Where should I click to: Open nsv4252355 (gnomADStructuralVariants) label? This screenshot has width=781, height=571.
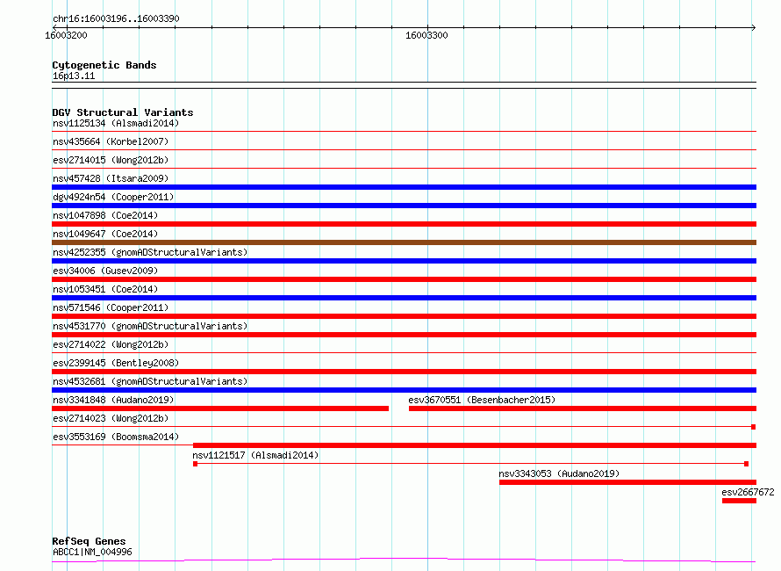click(x=150, y=252)
